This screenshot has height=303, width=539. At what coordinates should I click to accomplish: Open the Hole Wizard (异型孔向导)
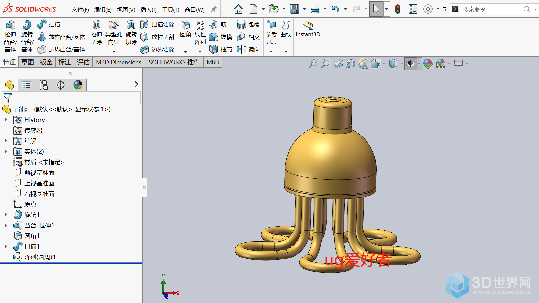(x=114, y=33)
